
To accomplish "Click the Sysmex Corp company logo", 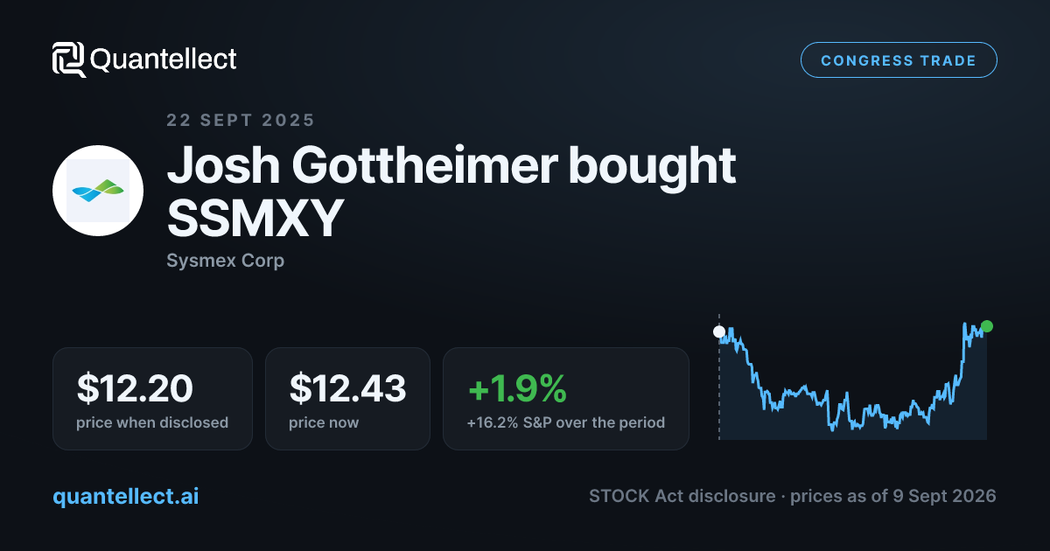I will (98, 191).
